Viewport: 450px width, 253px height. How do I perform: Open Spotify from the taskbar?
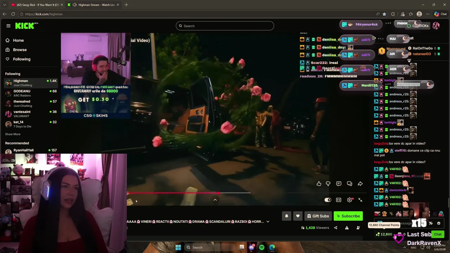click(262, 247)
